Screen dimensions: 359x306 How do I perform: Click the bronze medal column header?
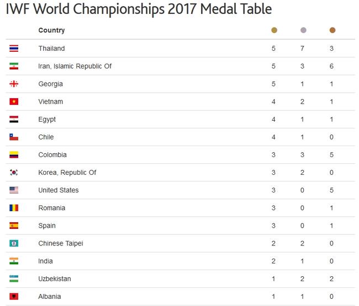[332, 30]
